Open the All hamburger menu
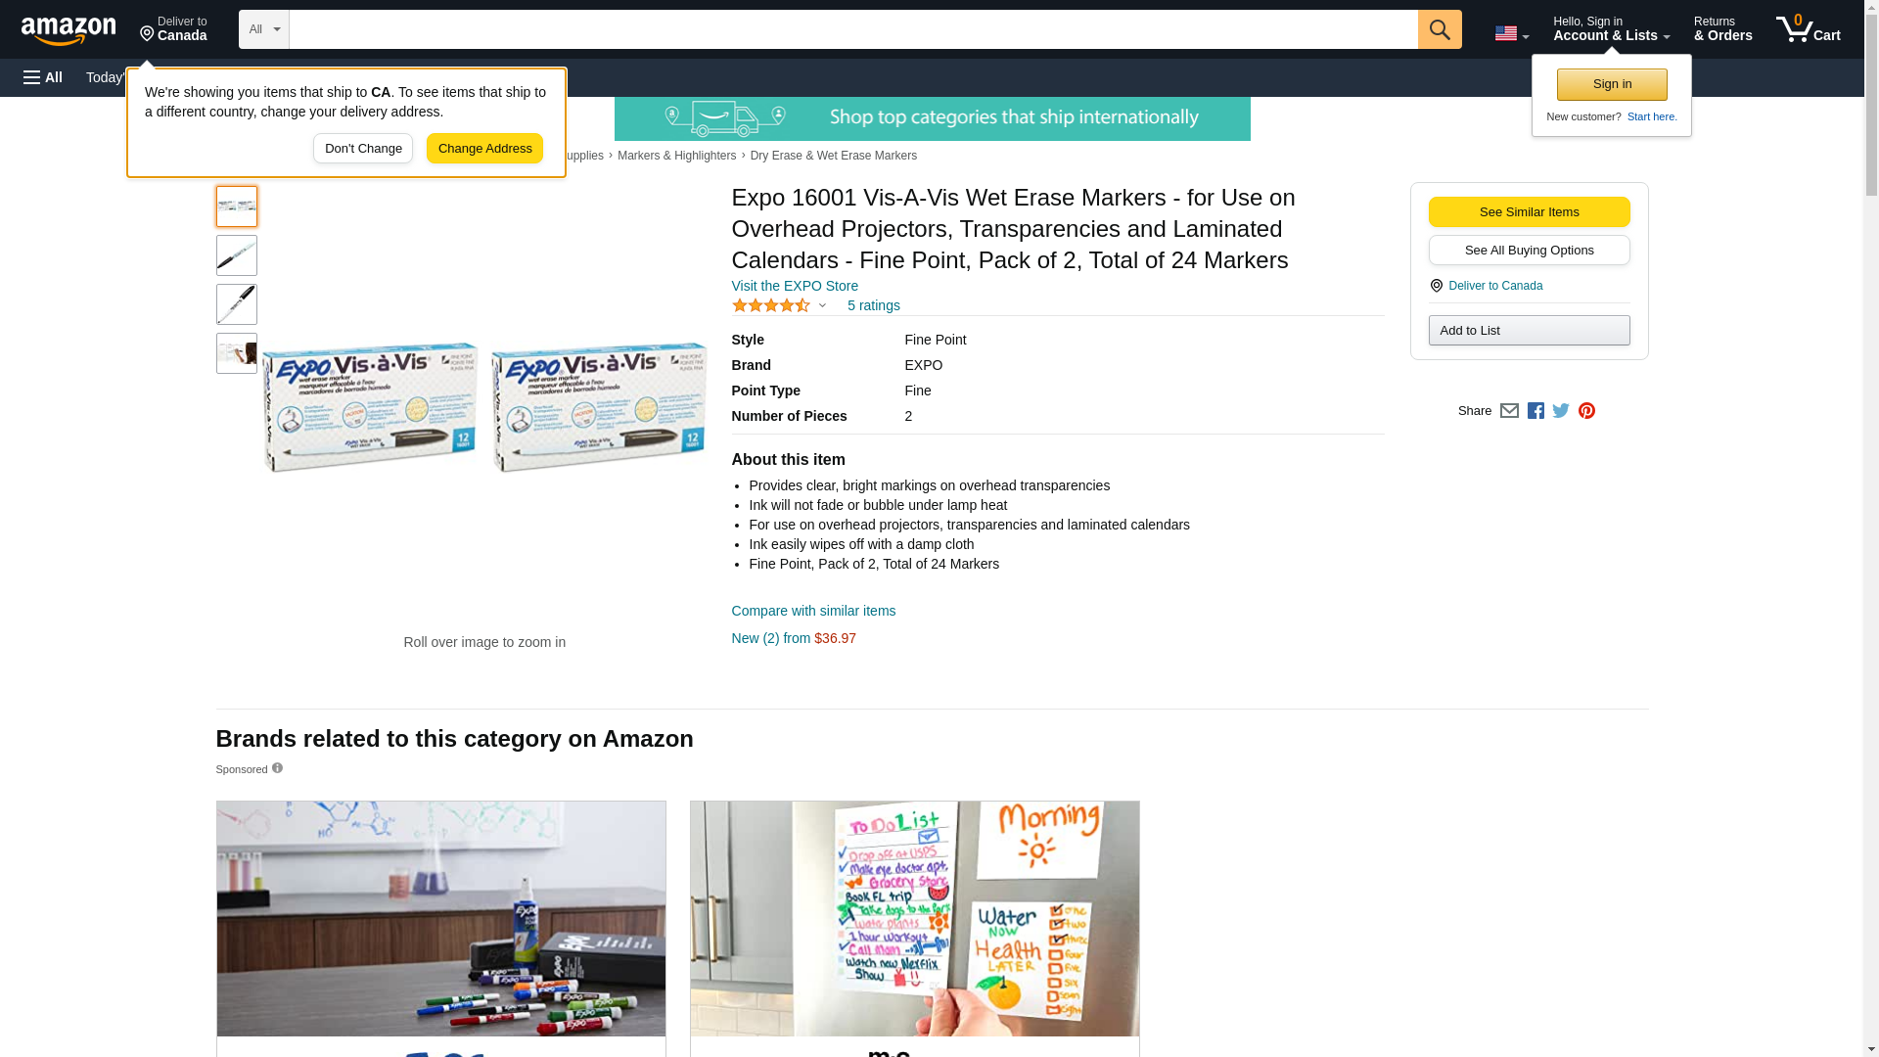The image size is (1879, 1057). point(43,77)
